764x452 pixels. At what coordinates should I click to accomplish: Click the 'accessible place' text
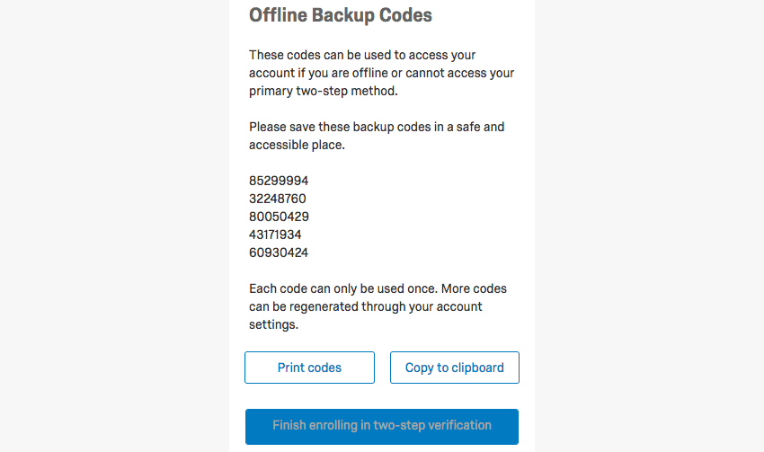point(297,145)
